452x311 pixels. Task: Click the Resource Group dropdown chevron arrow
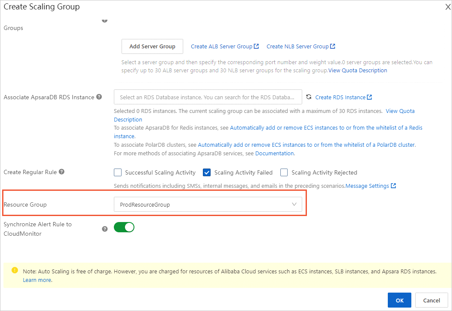coord(294,204)
